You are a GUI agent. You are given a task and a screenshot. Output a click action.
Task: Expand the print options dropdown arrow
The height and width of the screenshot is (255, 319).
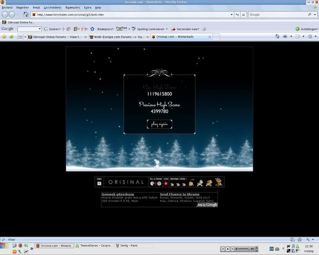click(x=291, y=37)
